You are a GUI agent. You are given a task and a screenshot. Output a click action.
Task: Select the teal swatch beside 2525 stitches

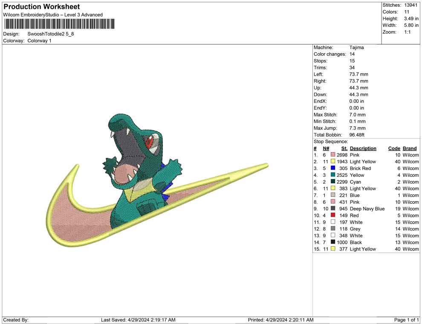pyautogui.click(x=333, y=175)
